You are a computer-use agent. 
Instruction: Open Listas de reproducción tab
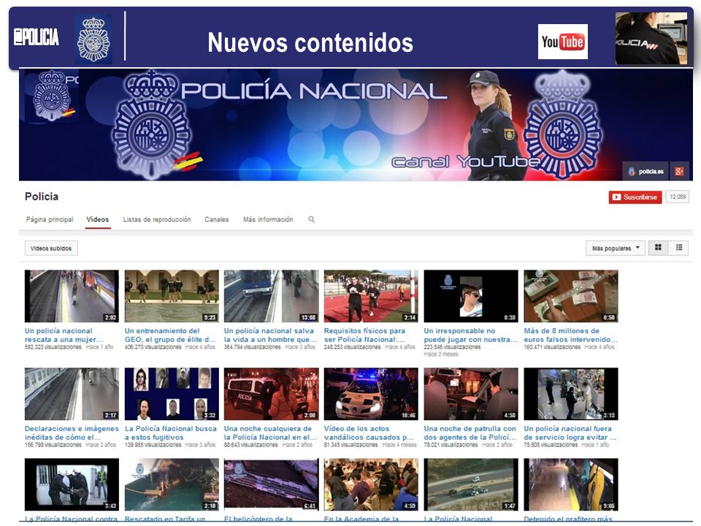pos(157,220)
